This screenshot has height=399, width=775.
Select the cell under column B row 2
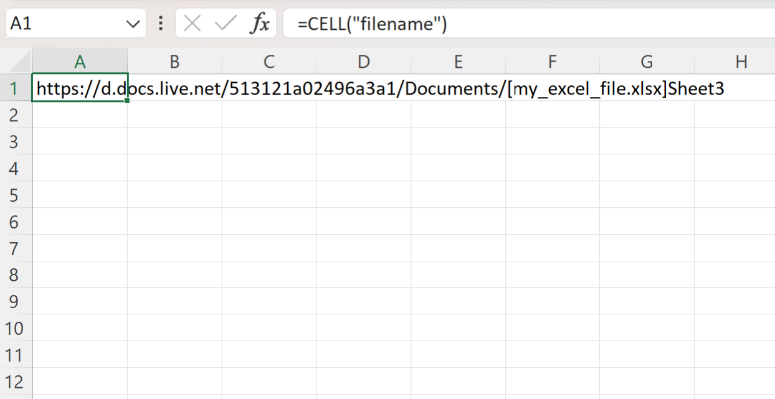[x=174, y=115]
